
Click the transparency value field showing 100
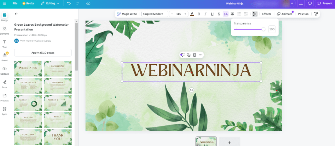(272, 29)
